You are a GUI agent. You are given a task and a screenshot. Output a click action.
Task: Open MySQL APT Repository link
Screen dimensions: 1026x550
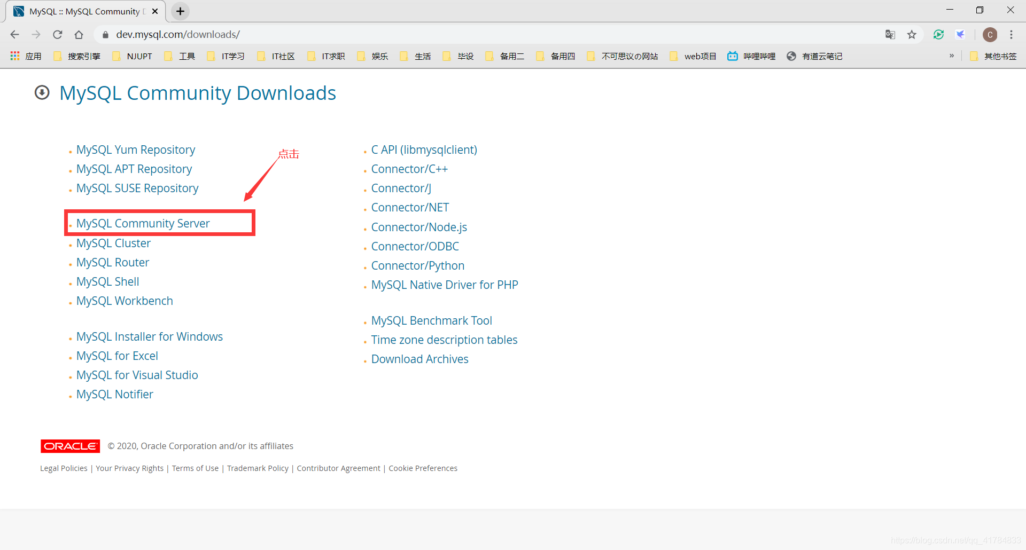click(134, 169)
